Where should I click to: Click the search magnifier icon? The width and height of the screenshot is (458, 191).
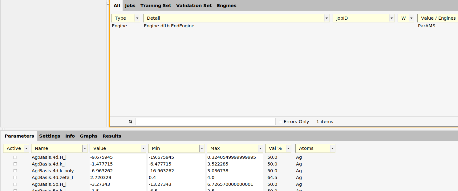point(131,122)
